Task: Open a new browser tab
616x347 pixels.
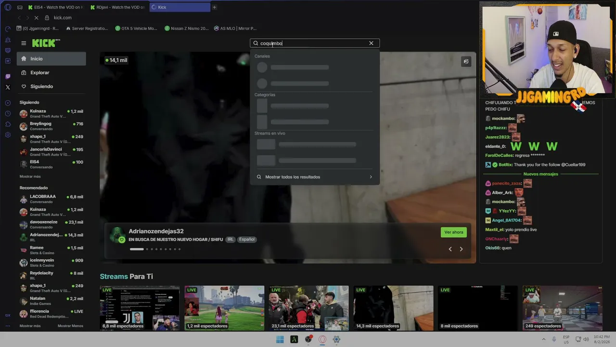Action: pos(214,7)
